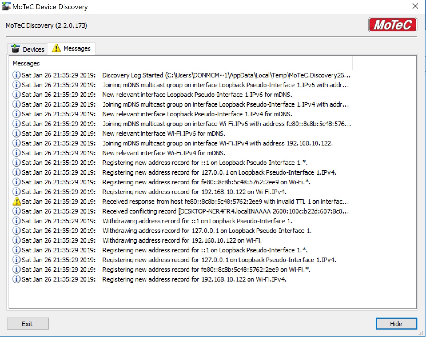Select 'New relevant interface Wi-Fi.IPv6 for mDNS' message

164,133
